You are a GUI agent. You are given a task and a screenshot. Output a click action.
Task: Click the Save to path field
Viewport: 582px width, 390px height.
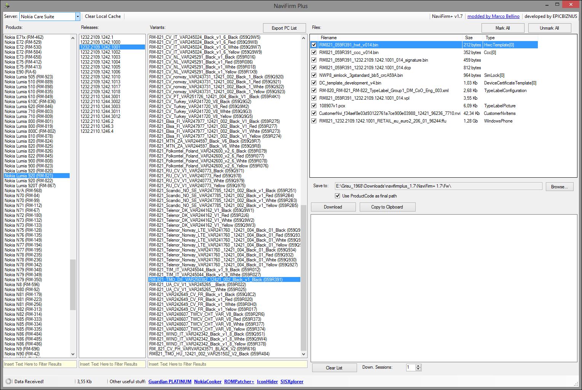[438, 186]
